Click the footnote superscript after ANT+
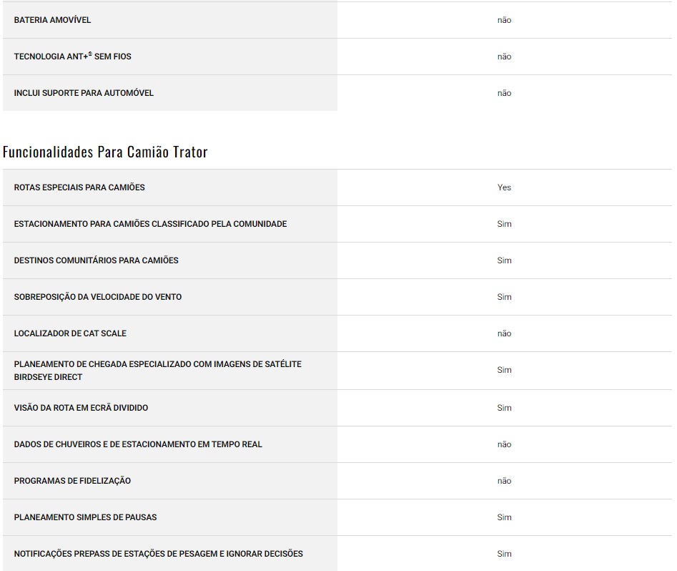 pos(90,54)
